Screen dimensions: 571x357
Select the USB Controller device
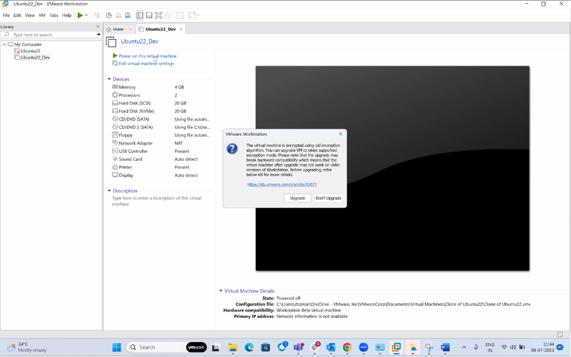coord(161,151)
